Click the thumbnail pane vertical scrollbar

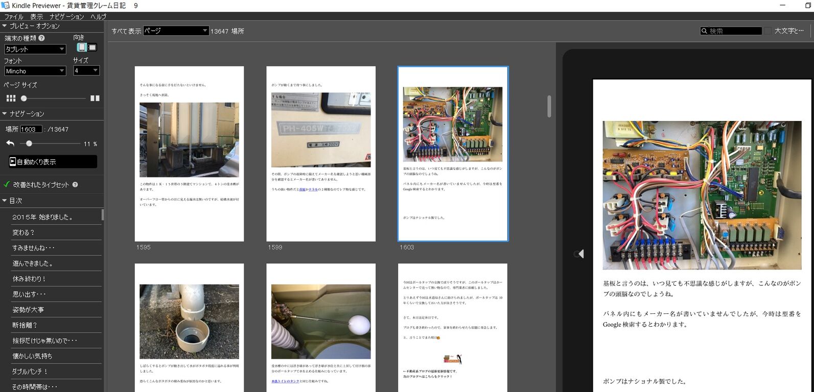coord(549,106)
